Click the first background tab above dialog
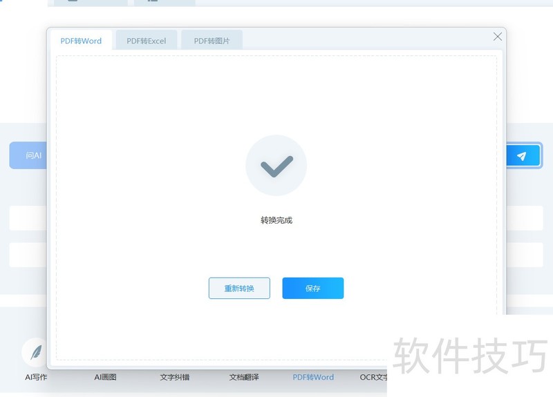Viewport: 553px width, 397px height. 91,3
